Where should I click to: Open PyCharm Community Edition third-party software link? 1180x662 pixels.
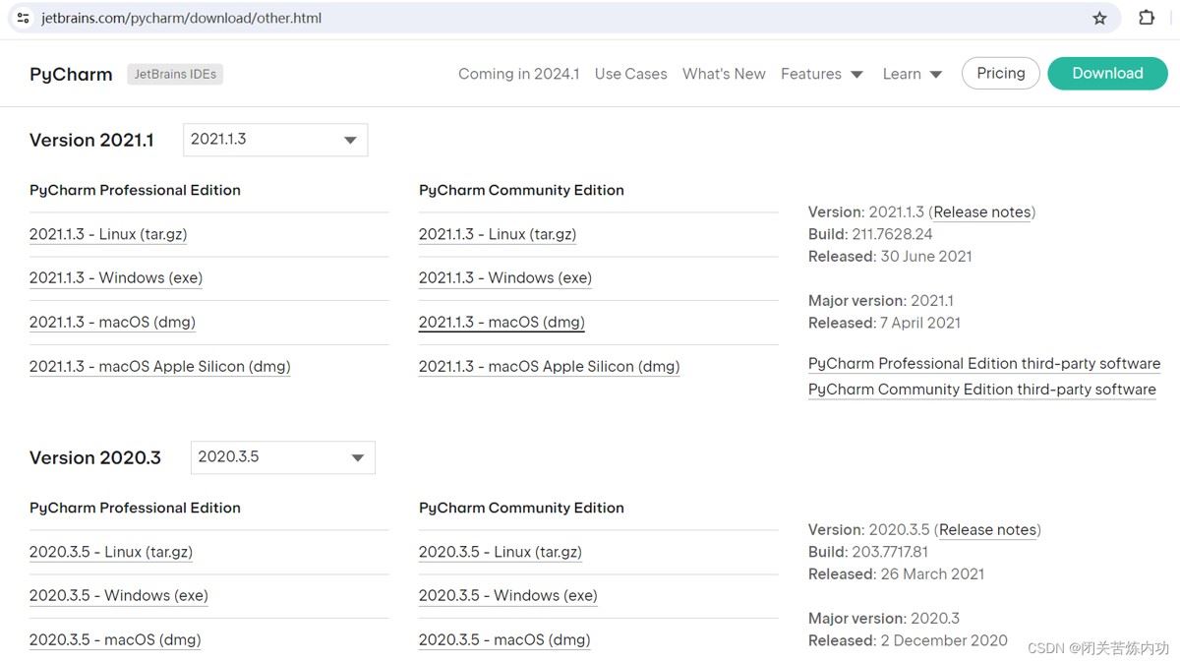pos(981,390)
